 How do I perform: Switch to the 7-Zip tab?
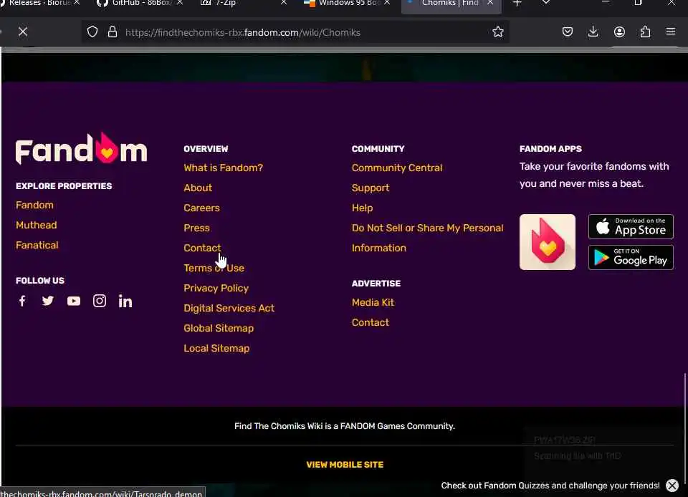point(225,4)
